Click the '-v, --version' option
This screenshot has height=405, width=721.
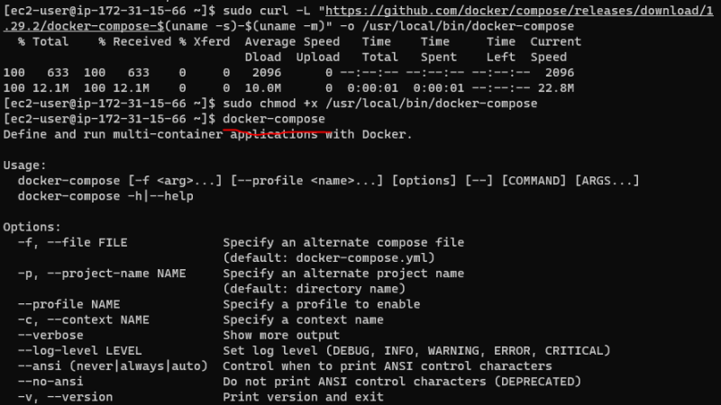tap(65, 396)
